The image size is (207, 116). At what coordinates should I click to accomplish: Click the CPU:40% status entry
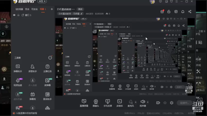tap(167, 113)
